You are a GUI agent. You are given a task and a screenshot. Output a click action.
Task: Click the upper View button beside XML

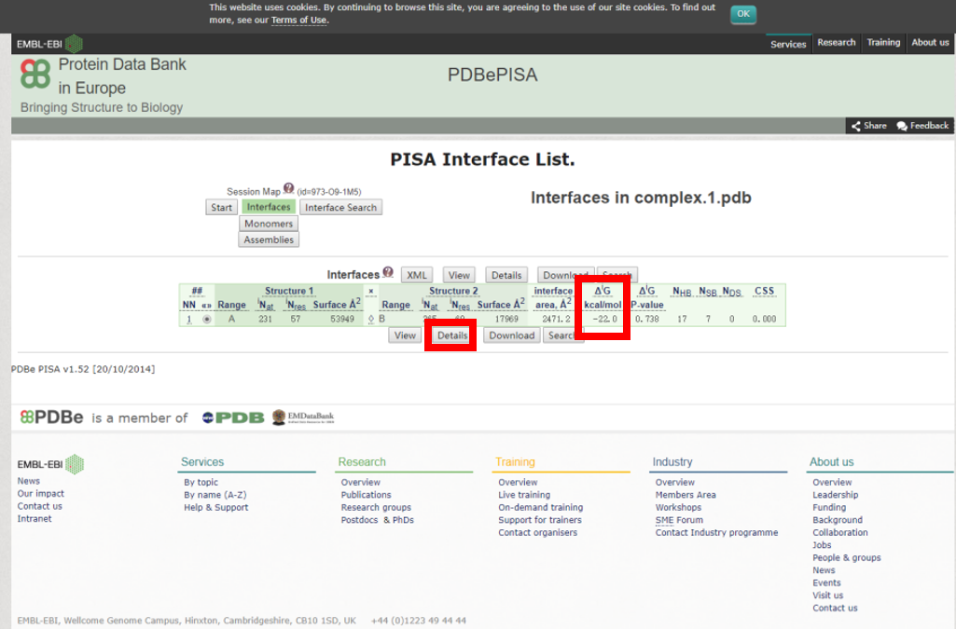(459, 275)
